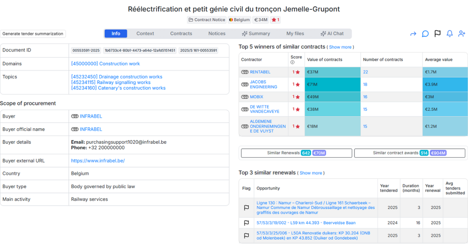Click the RENTABEL company link icon
The width and height of the screenshot is (468, 245).
(245, 72)
